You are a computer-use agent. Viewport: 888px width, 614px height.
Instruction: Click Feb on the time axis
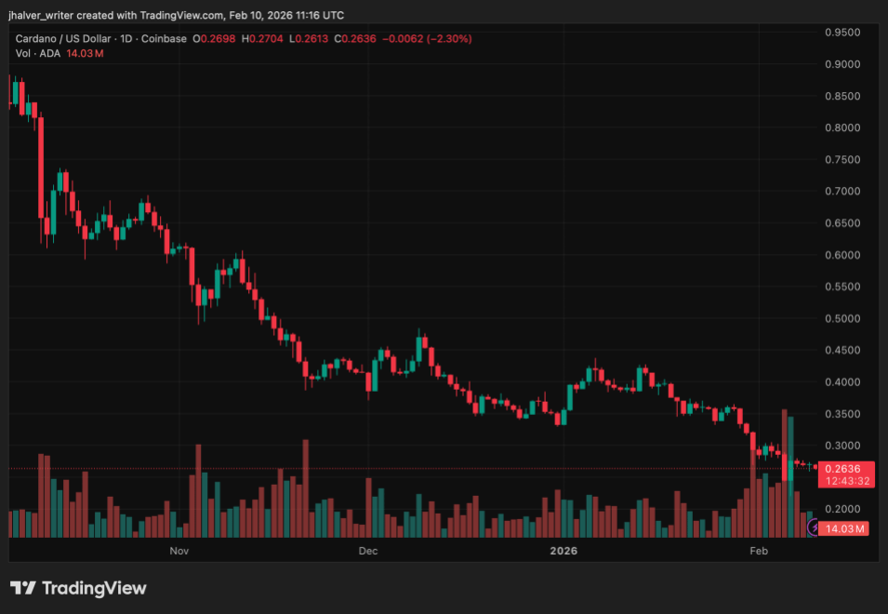coord(759,551)
